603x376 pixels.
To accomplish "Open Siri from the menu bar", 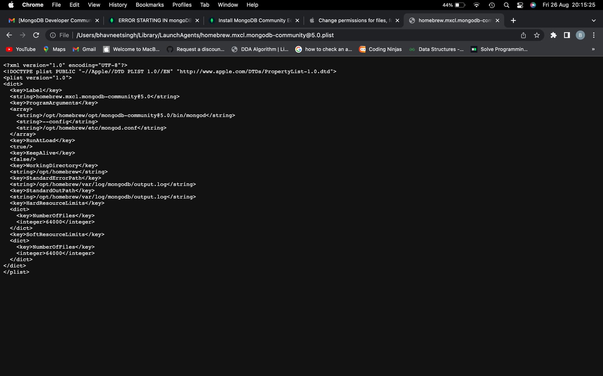I will [x=533, y=5].
